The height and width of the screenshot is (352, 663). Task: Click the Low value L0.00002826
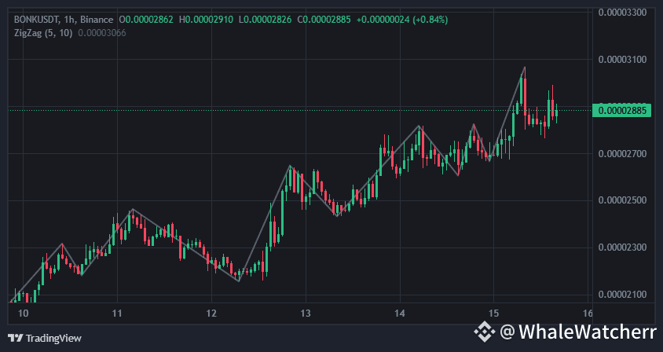265,20
